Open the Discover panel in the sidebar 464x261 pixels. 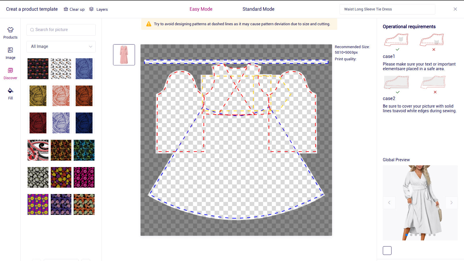10,73
